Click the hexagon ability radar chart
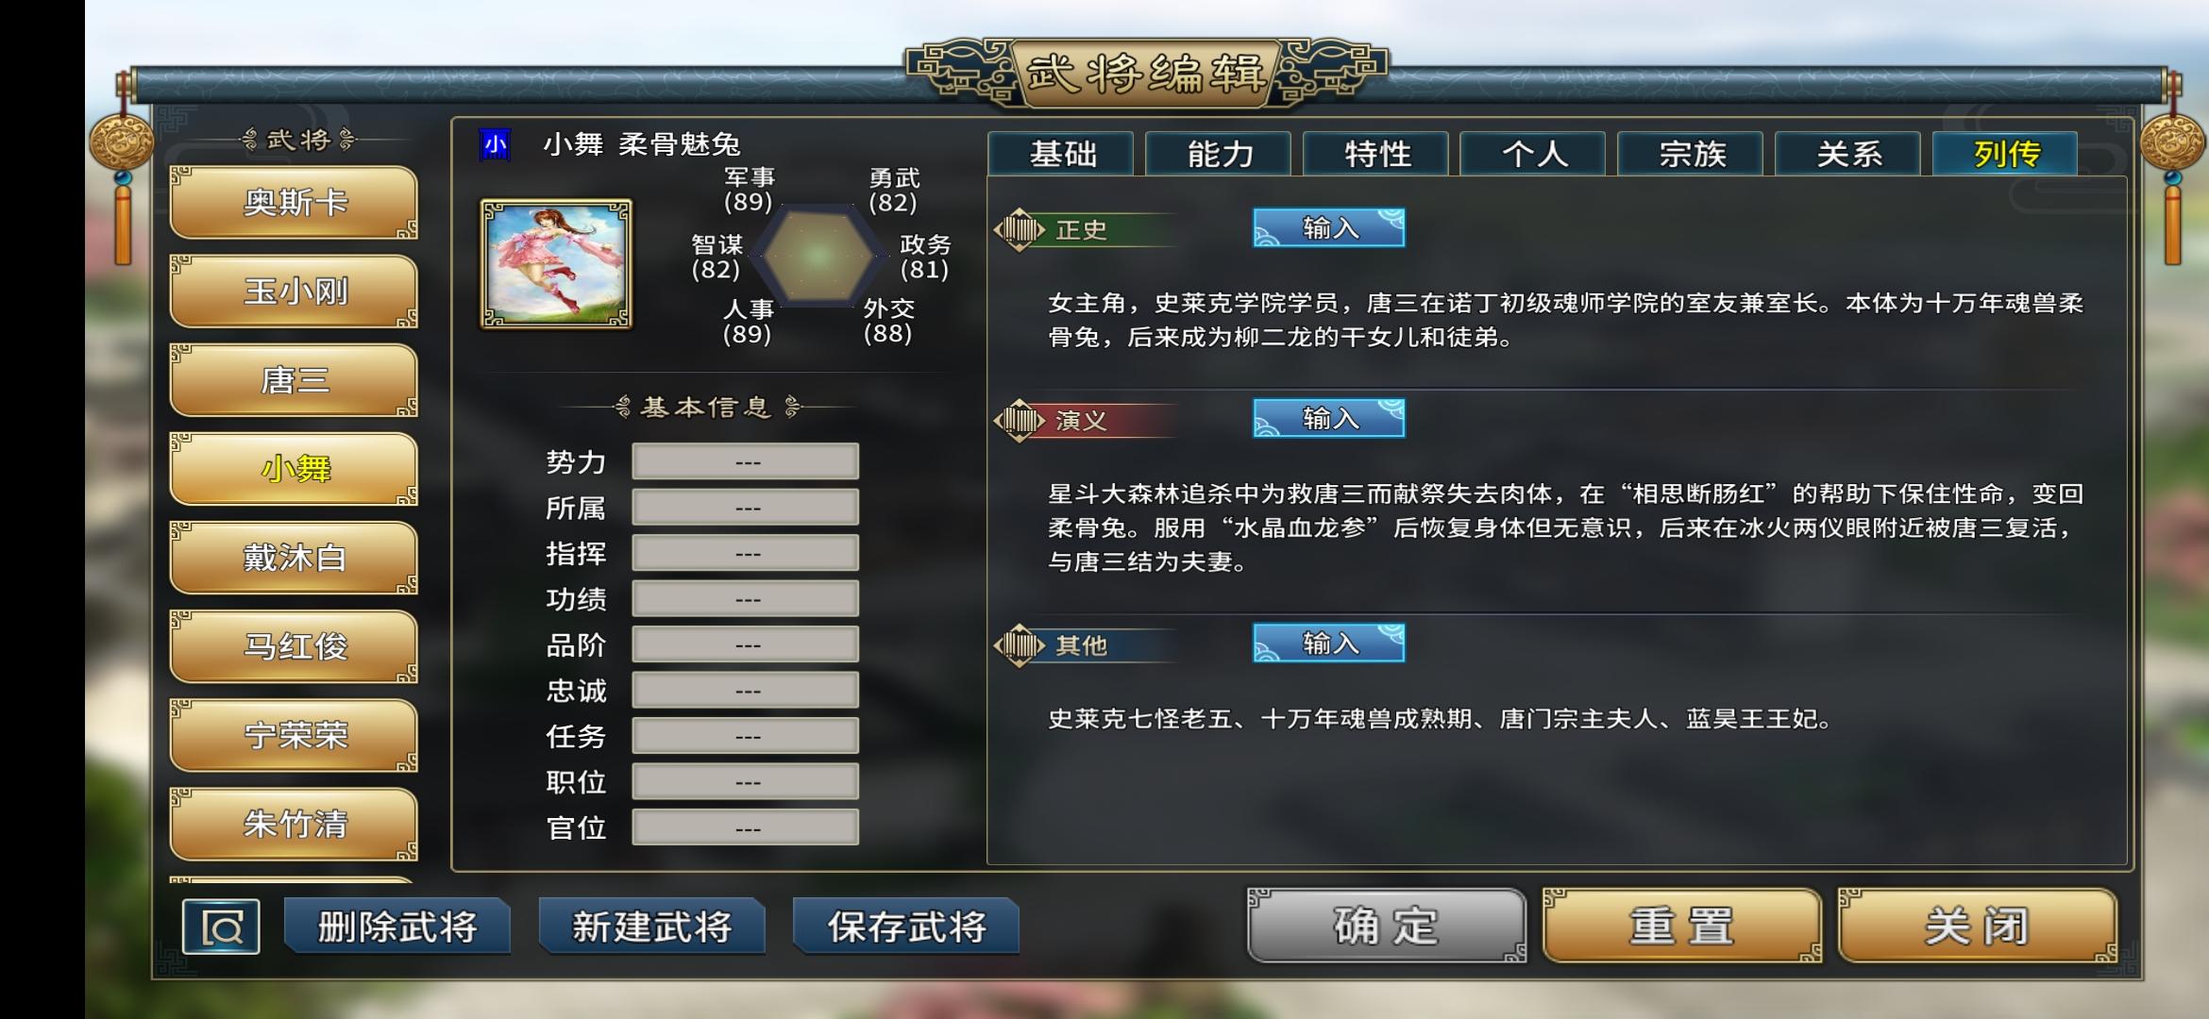Screen dimensions: 2209x1019 point(817,255)
